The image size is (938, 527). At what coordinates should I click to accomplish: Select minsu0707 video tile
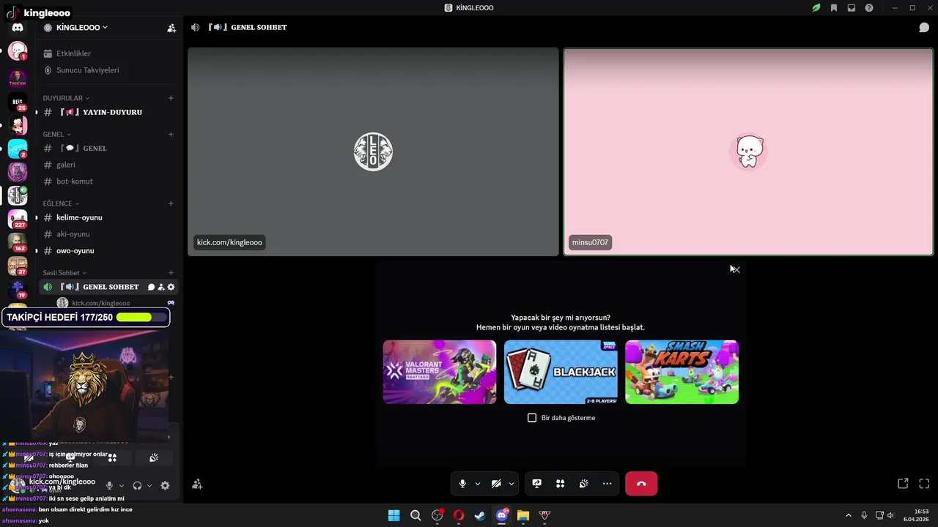[748, 152]
